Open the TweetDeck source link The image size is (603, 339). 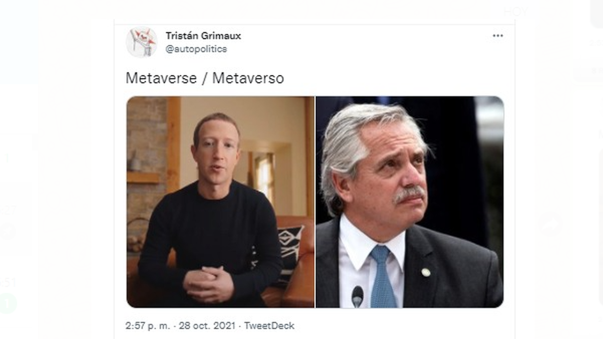coord(269,325)
